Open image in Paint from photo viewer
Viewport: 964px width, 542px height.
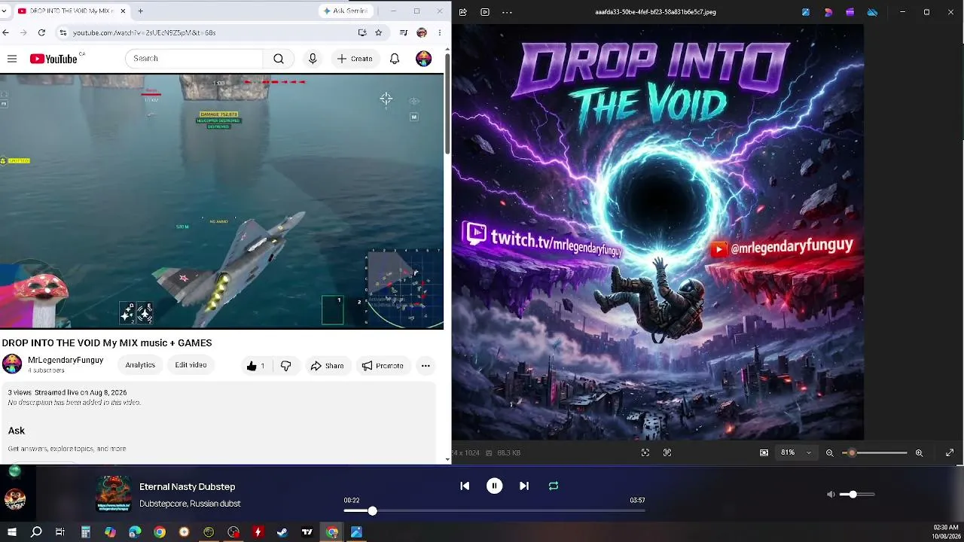(806, 12)
